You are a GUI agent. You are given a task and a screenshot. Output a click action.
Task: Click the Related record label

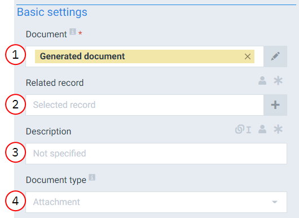click(55, 83)
